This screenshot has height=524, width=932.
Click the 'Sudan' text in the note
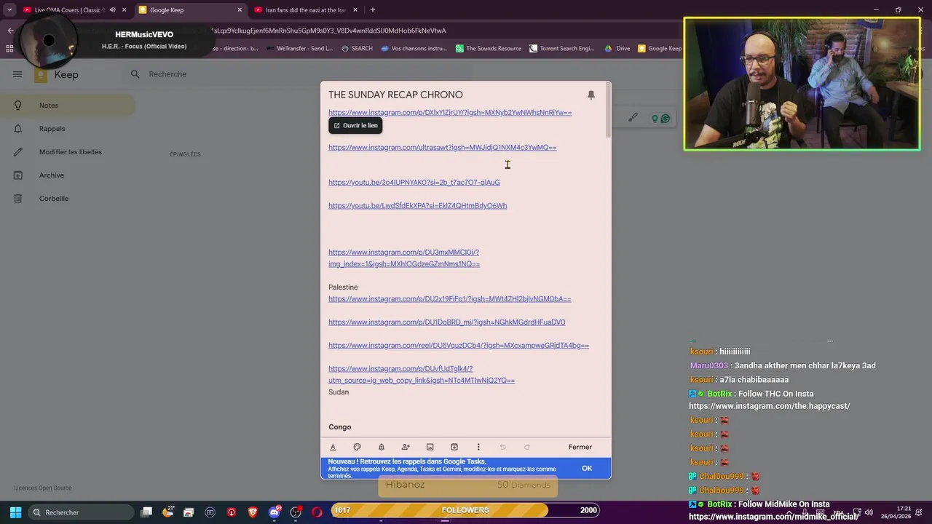[339, 392]
